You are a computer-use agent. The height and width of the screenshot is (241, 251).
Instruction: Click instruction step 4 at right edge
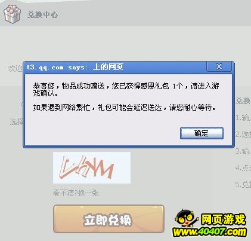coord(243,168)
